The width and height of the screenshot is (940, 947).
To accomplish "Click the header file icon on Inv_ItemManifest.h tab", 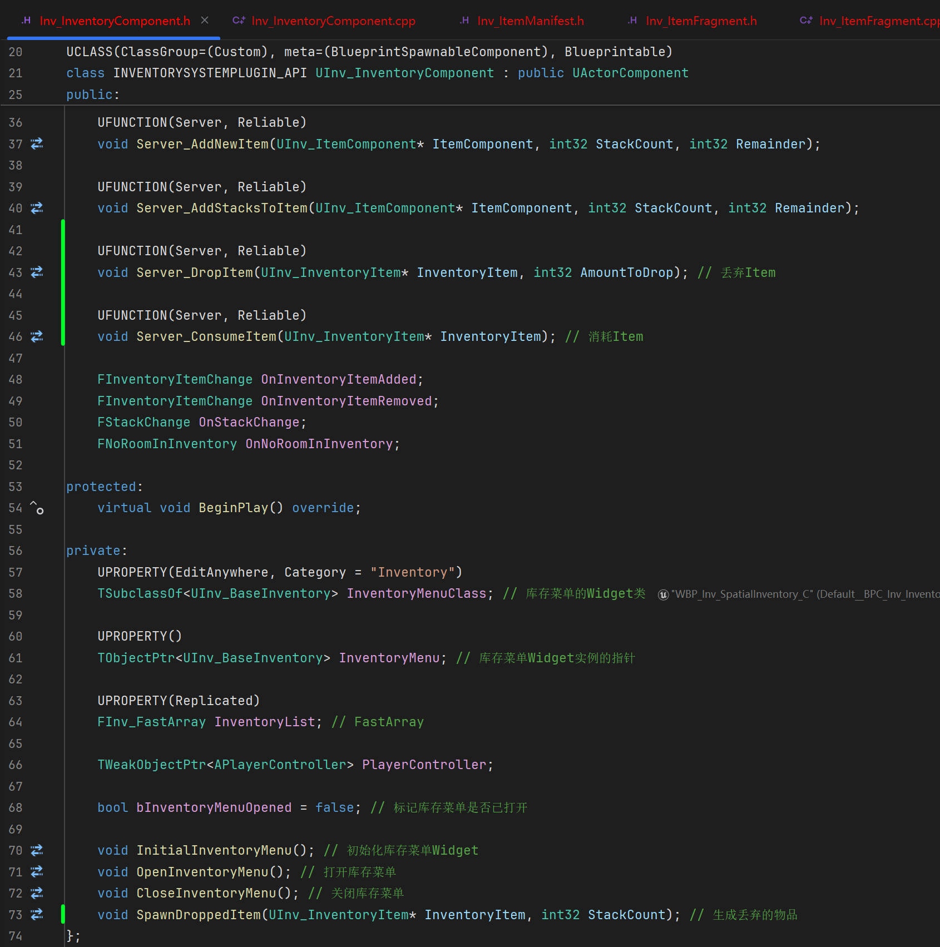I will pyautogui.click(x=464, y=21).
